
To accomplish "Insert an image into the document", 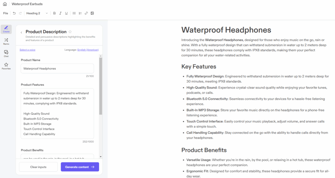I will tap(92, 13).
